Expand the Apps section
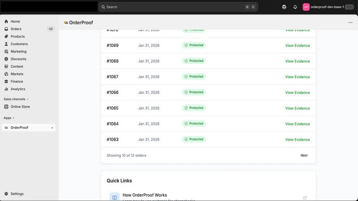Image resolution: width=358 pixels, height=201 pixels. [9, 118]
